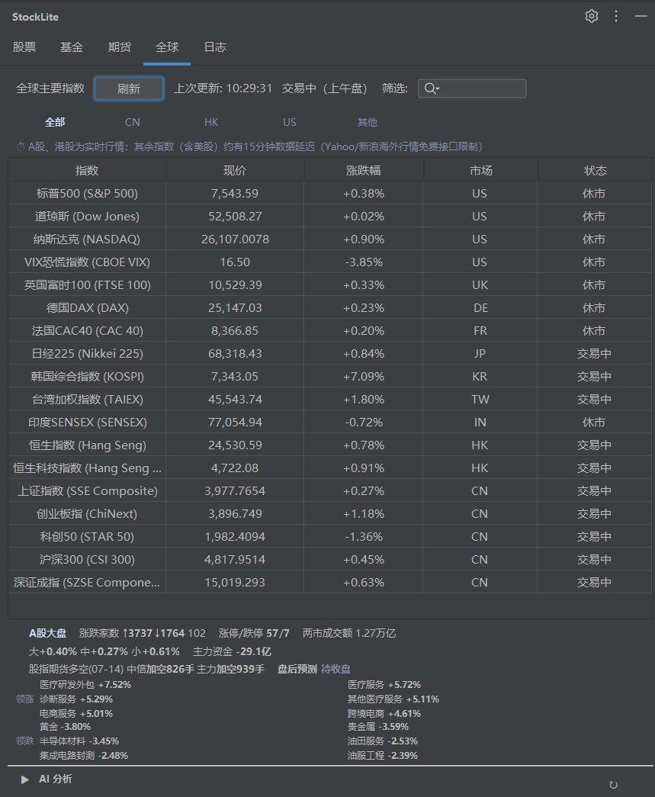Click 集成电路封测 -2.48% sector
Viewport: 655px width, 797px height.
84,756
